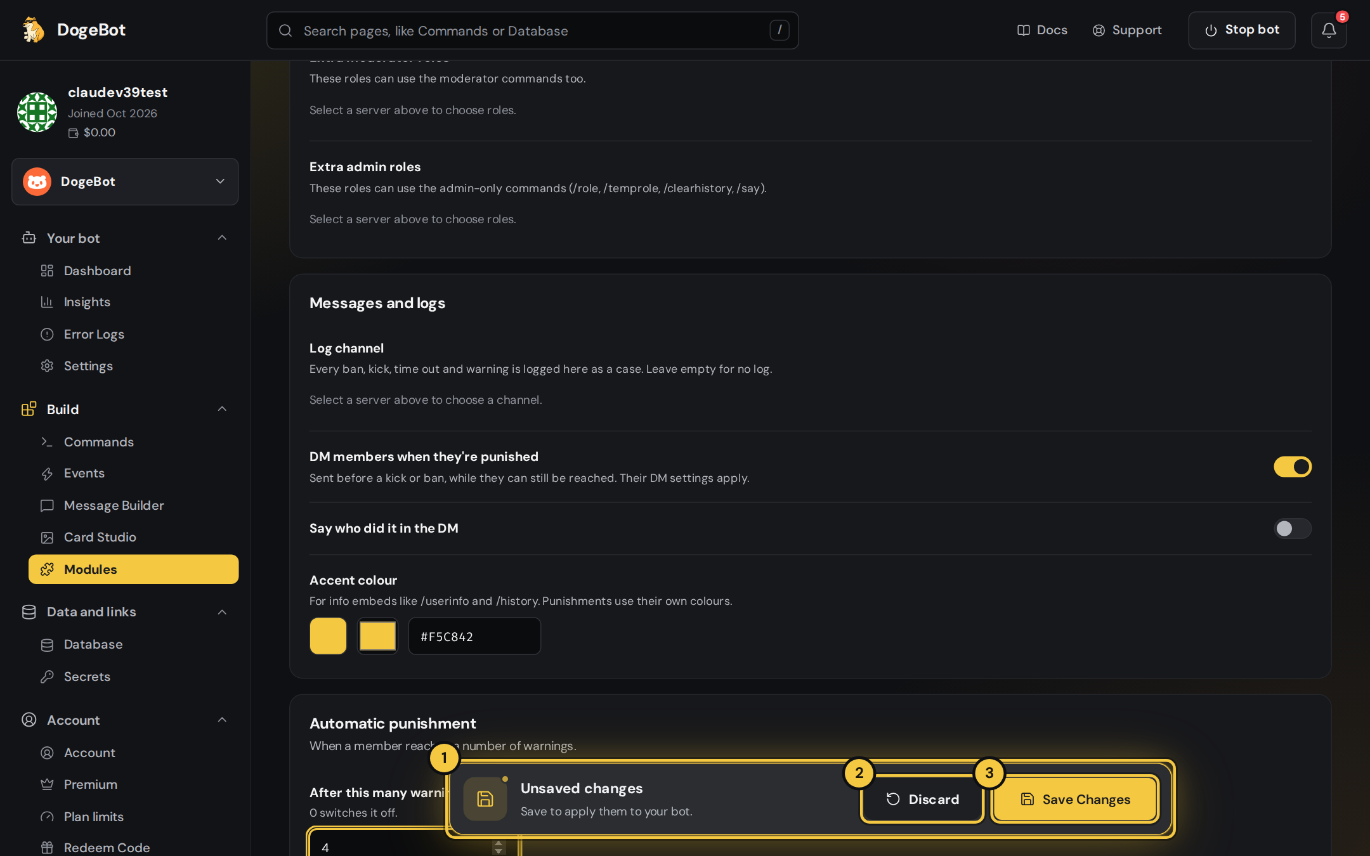The height and width of the screenshot is (856, 1370).
Task: Collapse the Data and links section
Action: 222,612
